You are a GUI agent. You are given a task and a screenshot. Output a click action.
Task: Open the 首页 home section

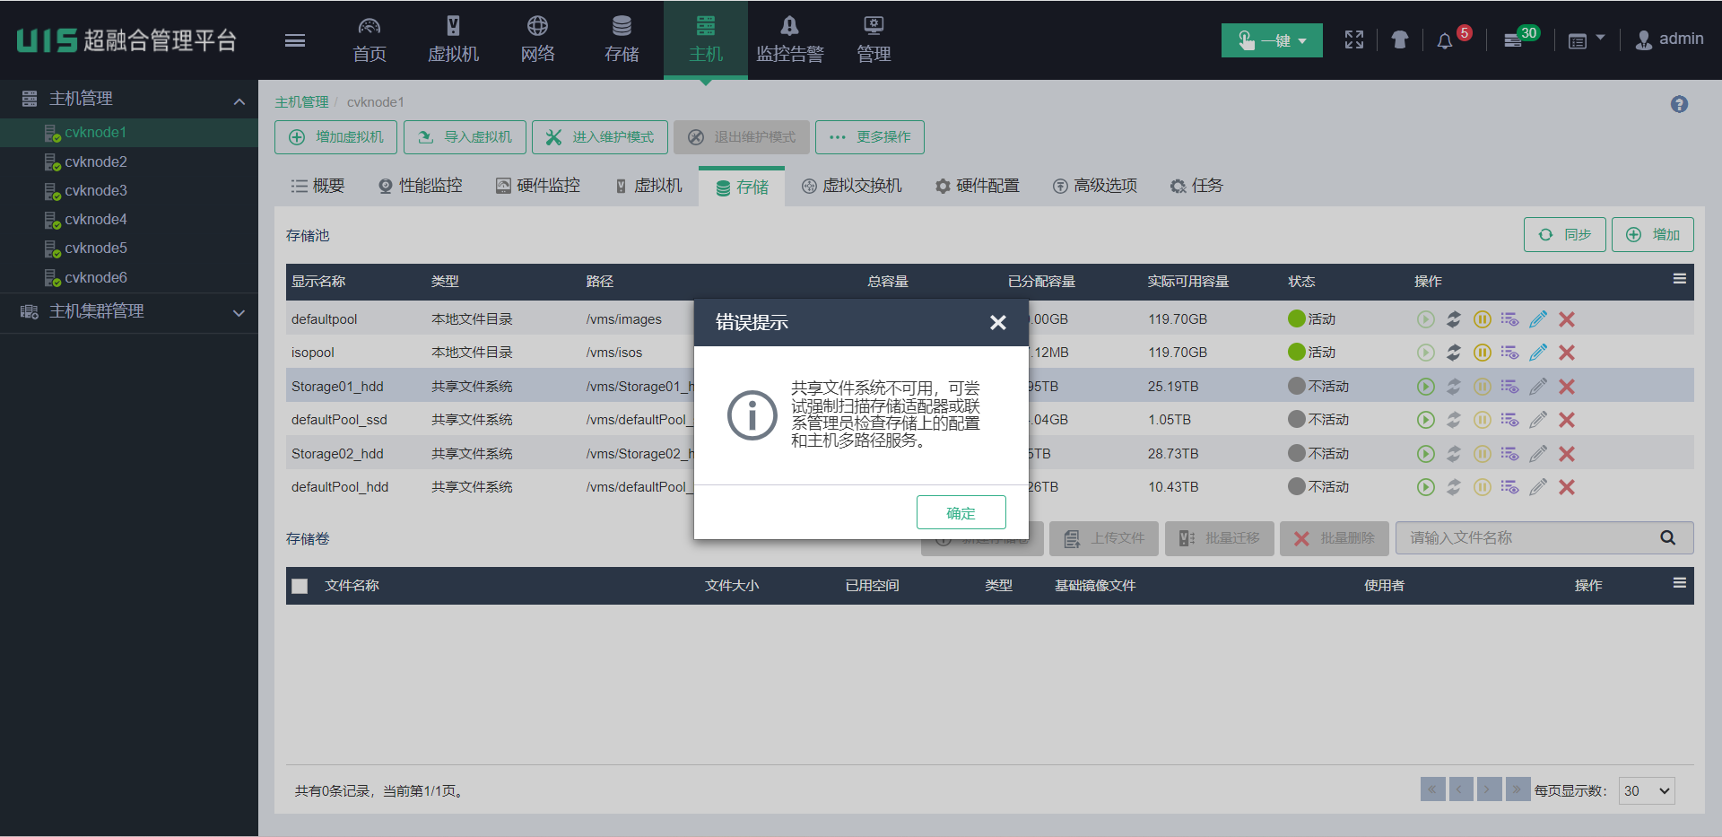click(x=370, y=40)
